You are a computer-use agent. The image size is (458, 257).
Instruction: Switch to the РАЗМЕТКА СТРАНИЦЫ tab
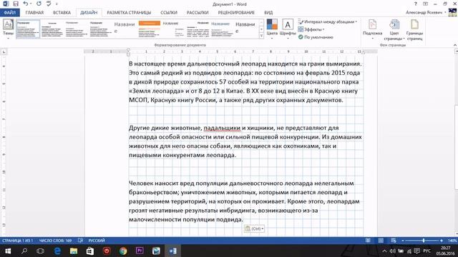click(129, 13)
